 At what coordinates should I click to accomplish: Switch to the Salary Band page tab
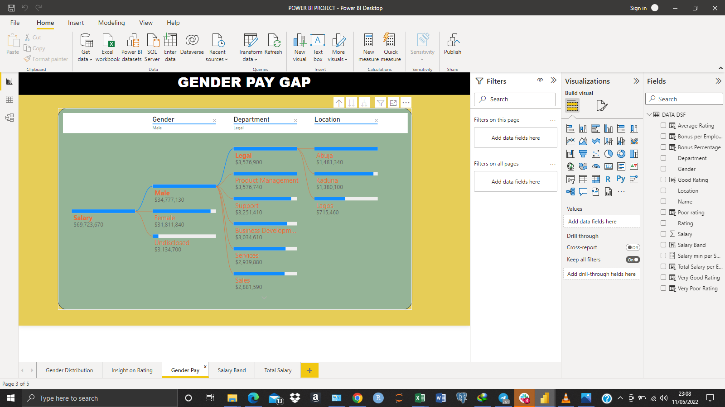click(x=231, y=370)
